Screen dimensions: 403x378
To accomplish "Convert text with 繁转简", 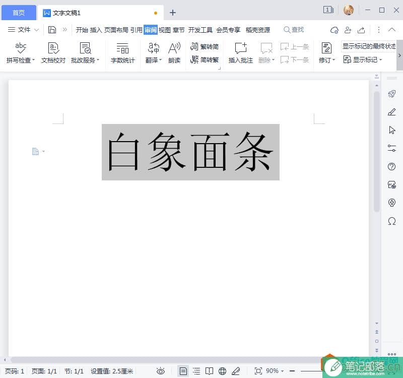I will coord(205,46).
